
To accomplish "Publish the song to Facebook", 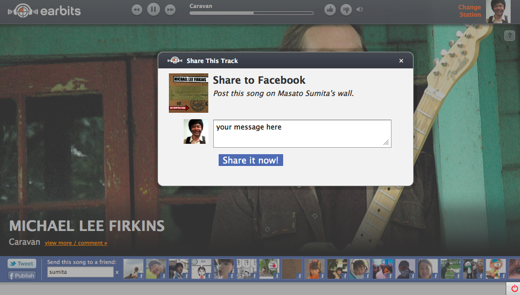I will [x=22, y=275].
